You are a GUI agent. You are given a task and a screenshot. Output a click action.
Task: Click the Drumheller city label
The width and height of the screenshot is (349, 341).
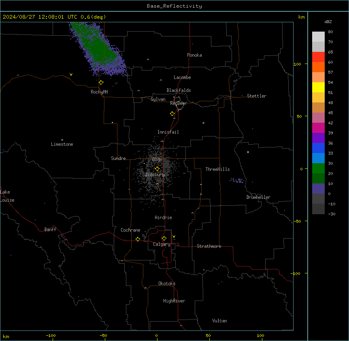(x=258, y=197)
